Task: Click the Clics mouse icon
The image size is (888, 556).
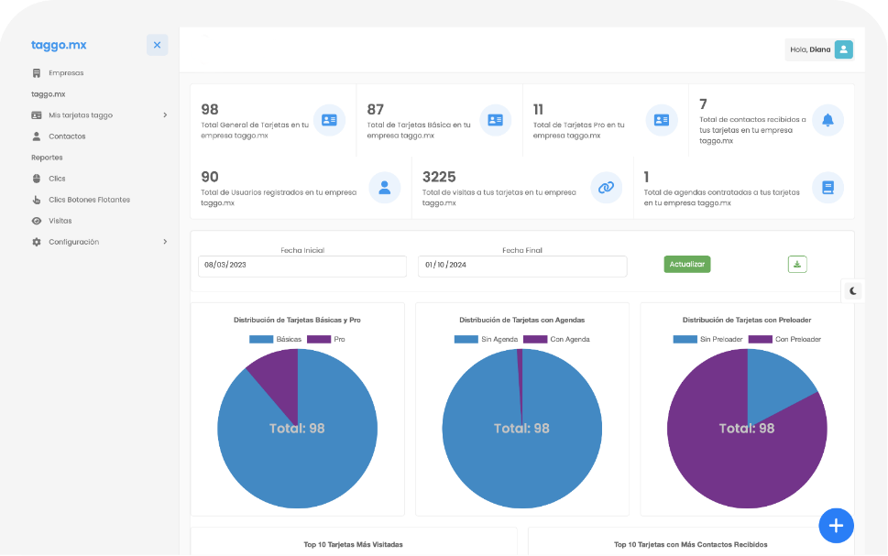Action: click(37, 179)
